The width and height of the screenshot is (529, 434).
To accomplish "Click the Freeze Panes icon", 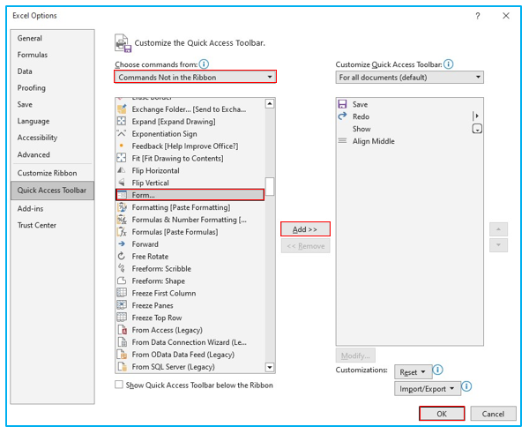I will pyautogui.click(x=122, y=305).
